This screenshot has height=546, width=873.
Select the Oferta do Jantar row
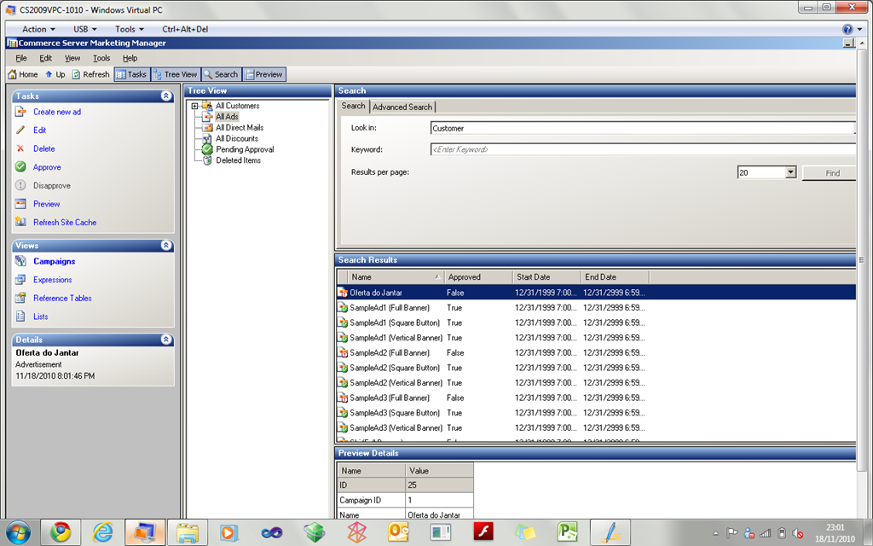(596, 293)
